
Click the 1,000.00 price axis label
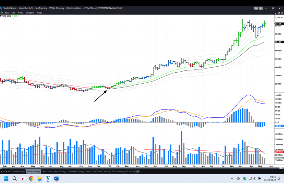point(279,18)
